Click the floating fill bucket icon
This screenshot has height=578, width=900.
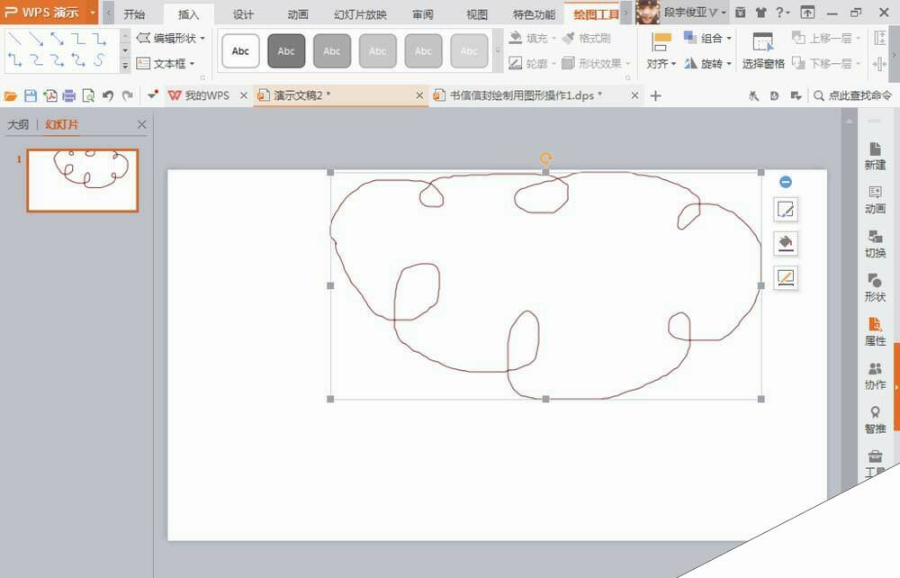click(x=786, y=244)
